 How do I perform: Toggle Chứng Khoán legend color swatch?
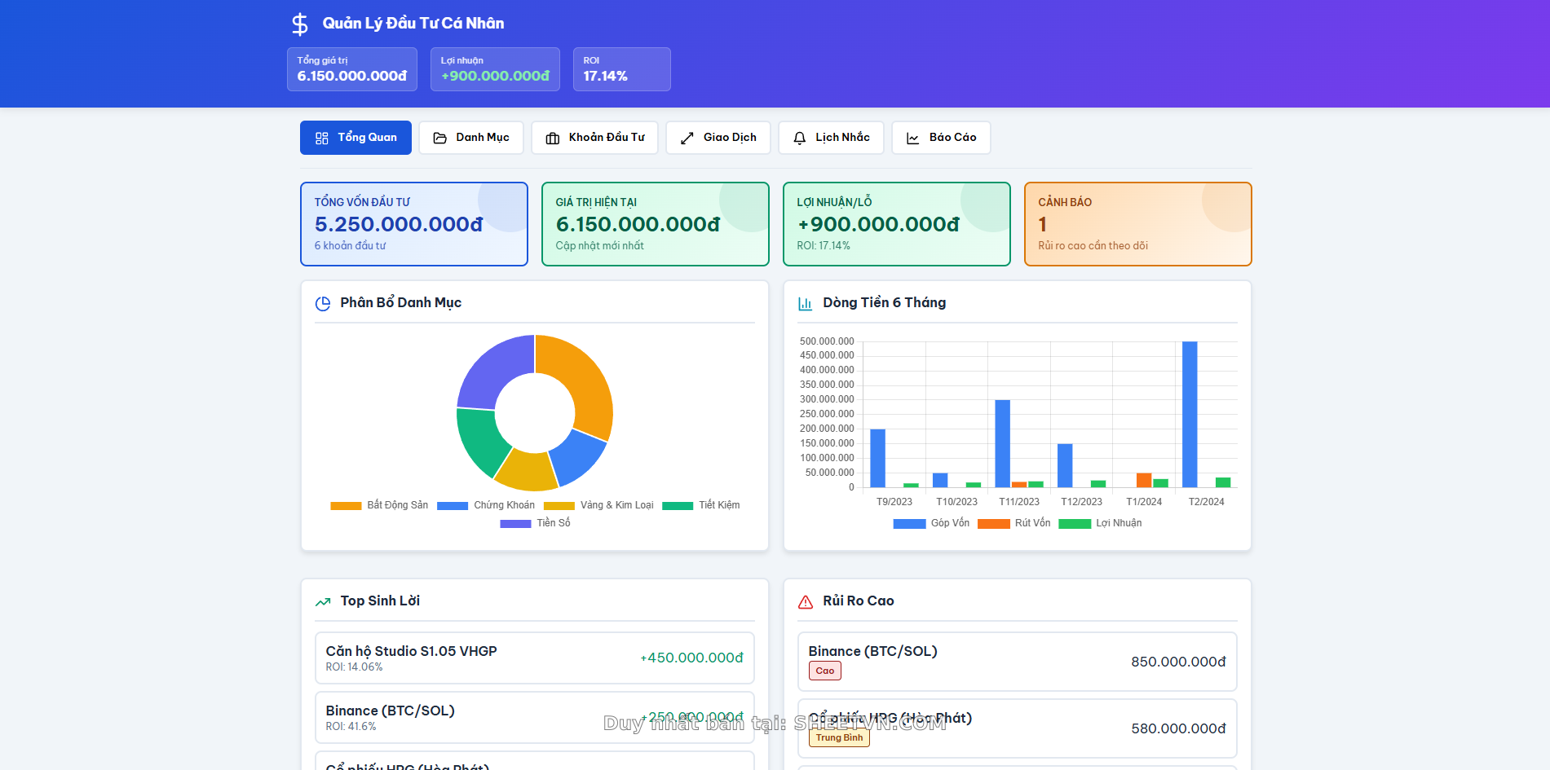point(453,506)
